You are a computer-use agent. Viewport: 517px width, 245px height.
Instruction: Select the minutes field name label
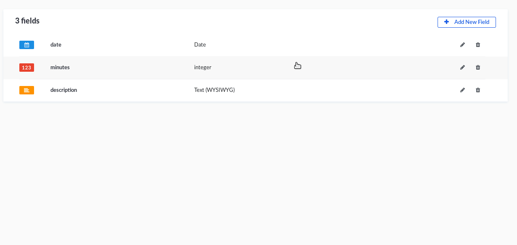[60, 67]
